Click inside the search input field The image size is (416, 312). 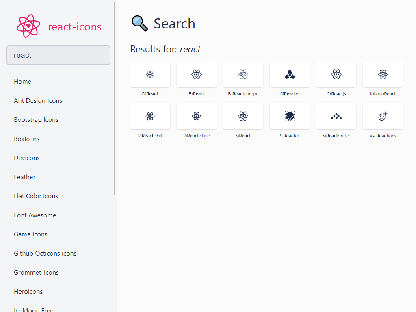58,55
